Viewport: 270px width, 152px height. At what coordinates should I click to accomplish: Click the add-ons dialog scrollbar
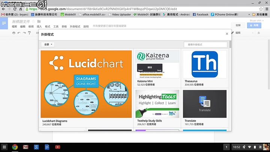coord(230,44)
